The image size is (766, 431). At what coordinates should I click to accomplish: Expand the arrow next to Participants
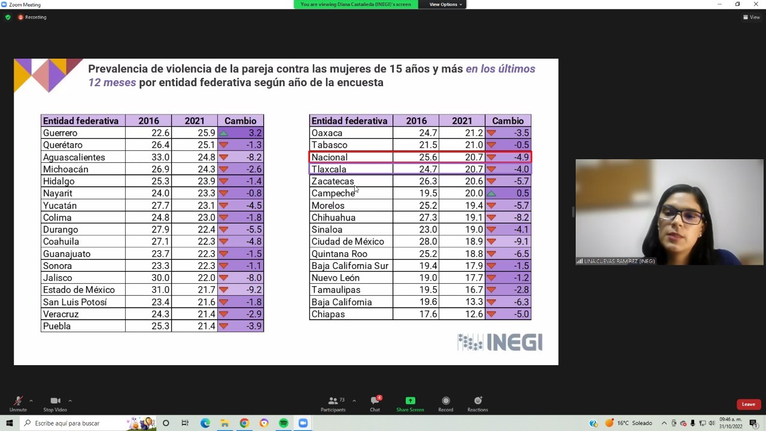click(354, 400)
